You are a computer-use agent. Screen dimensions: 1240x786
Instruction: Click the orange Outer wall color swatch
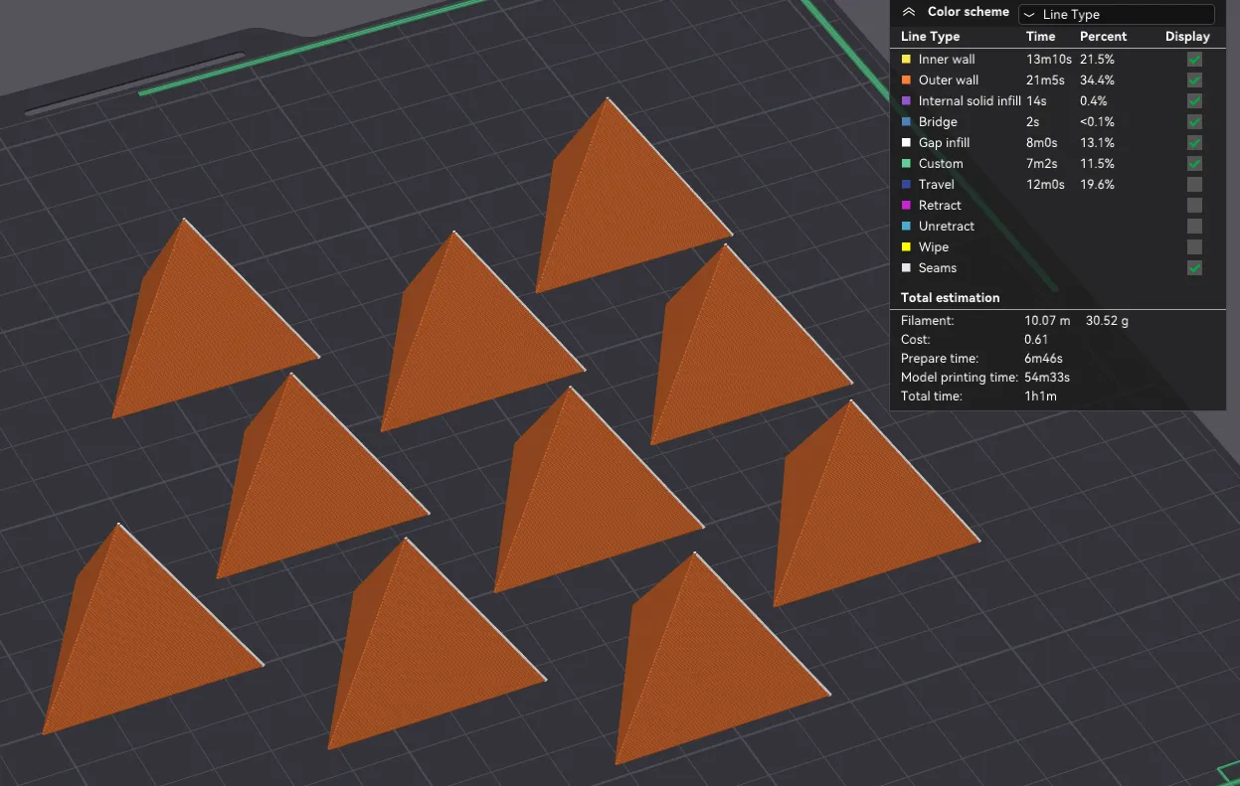click(x=906, y=80)
